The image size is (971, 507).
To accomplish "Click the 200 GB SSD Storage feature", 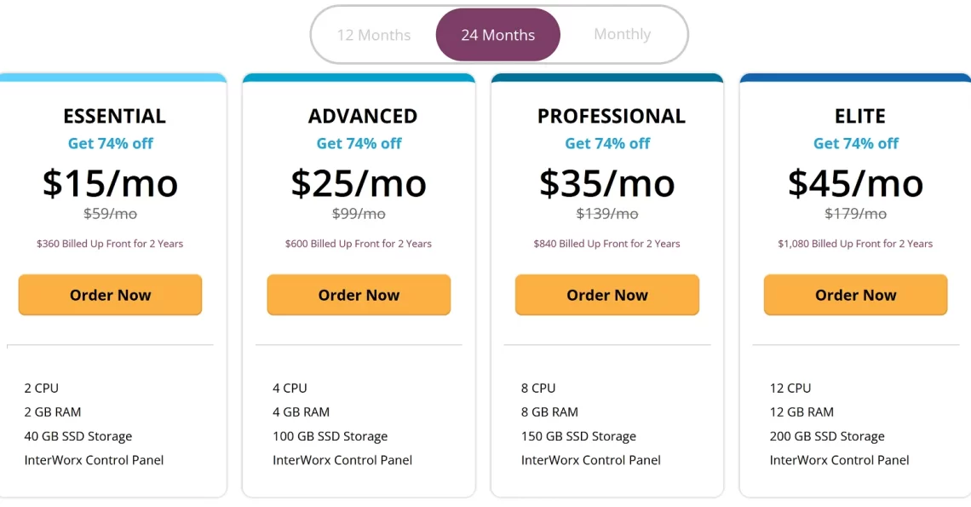I will (827, 436).
